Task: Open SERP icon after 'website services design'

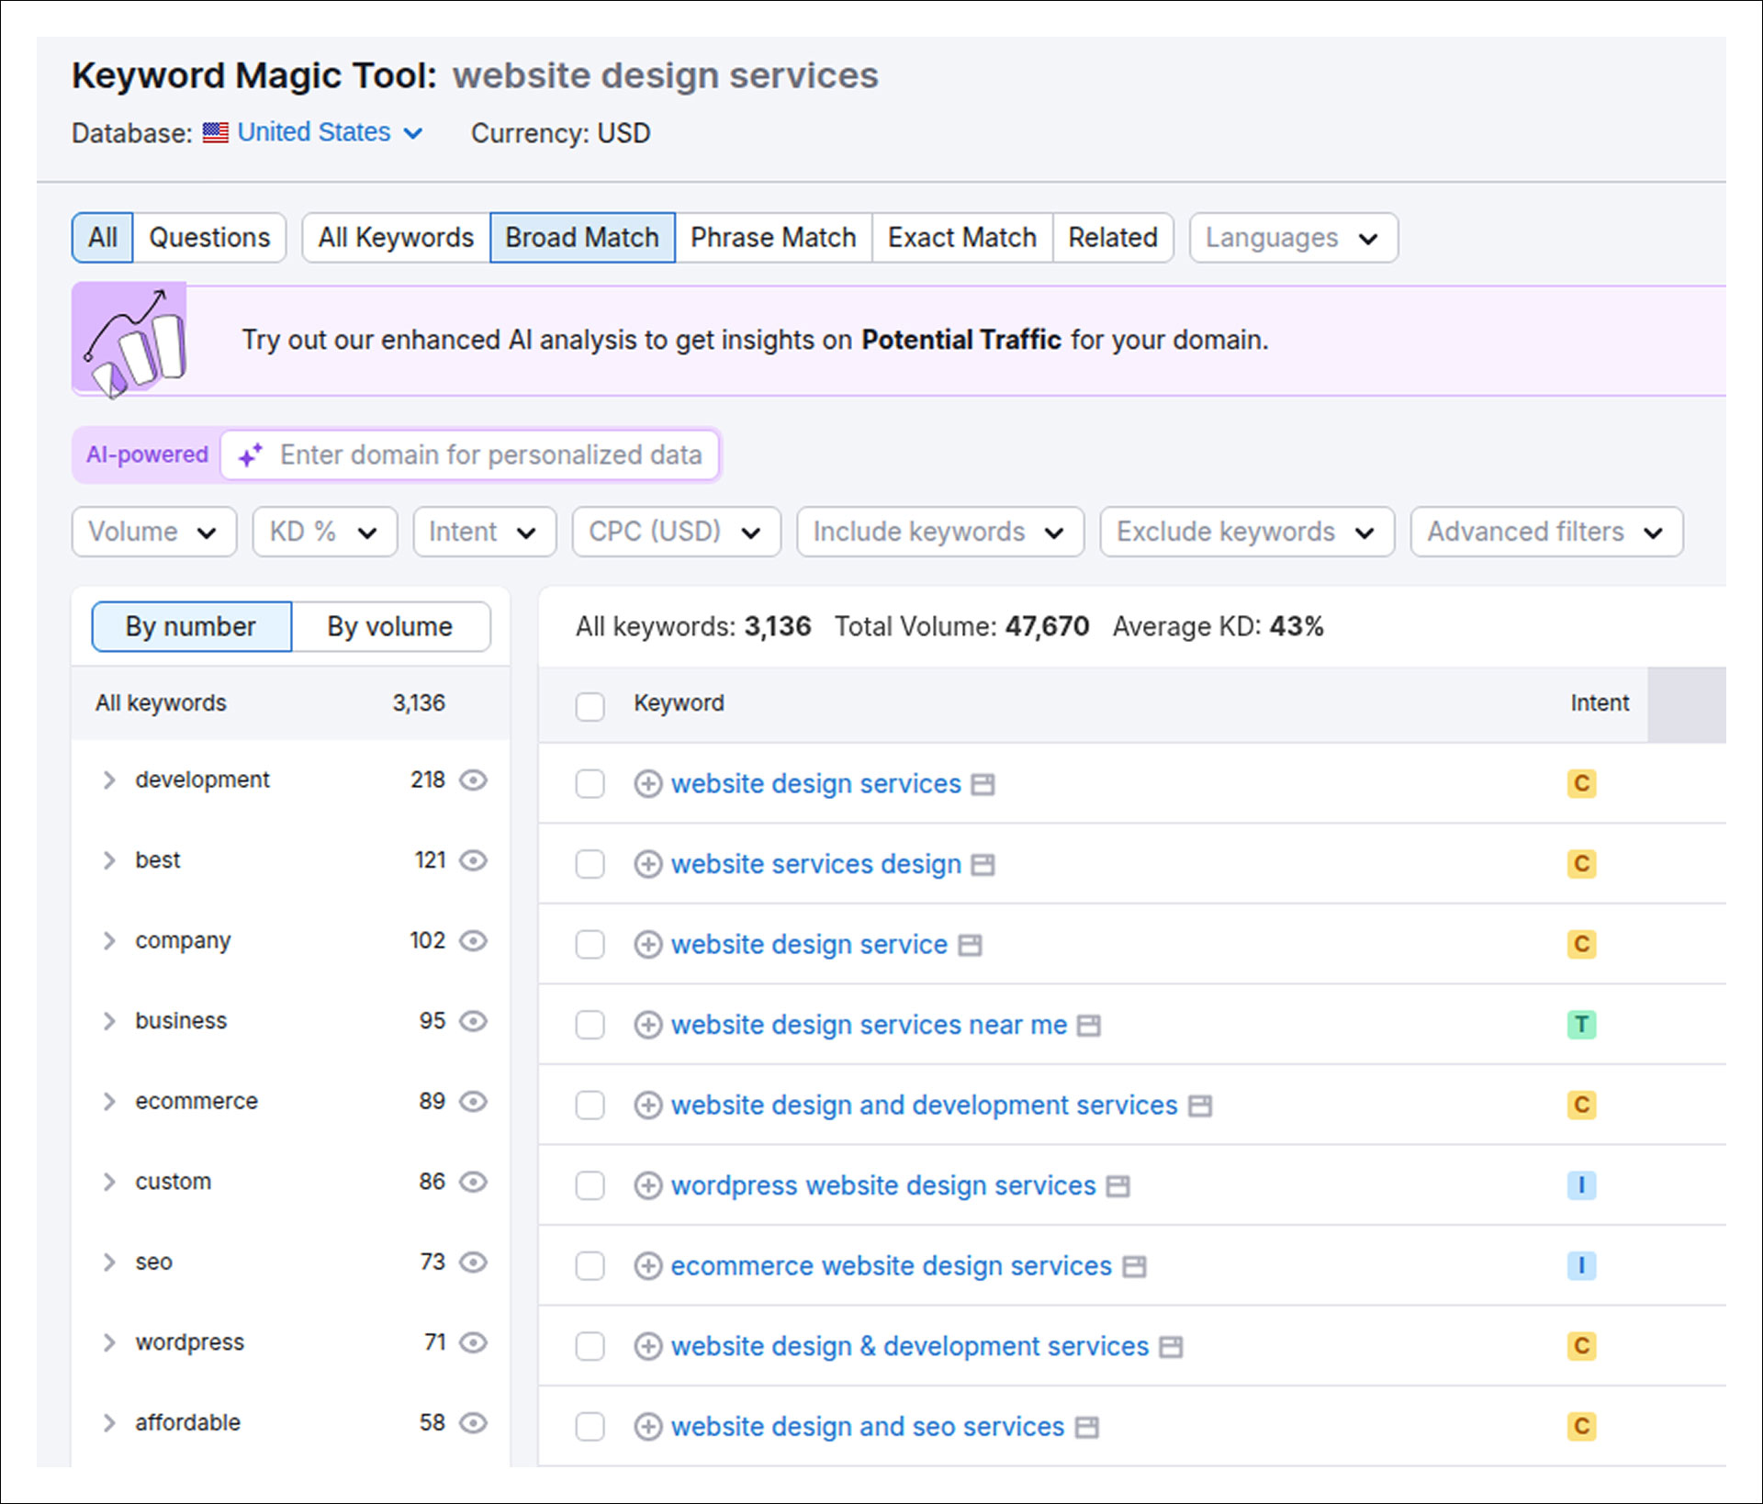Action: (x=983, y=865)
